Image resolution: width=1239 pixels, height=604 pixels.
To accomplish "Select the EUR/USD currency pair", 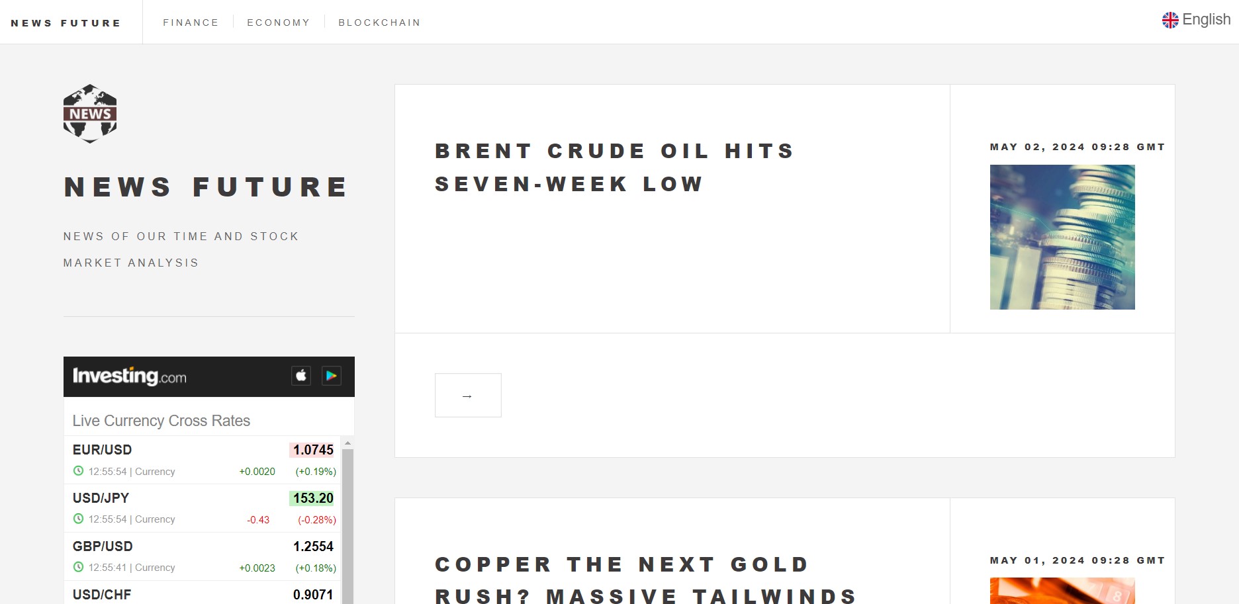I will [x=102, y=450].
